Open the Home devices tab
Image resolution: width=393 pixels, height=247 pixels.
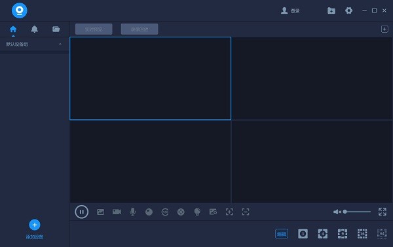pos(13,29)
